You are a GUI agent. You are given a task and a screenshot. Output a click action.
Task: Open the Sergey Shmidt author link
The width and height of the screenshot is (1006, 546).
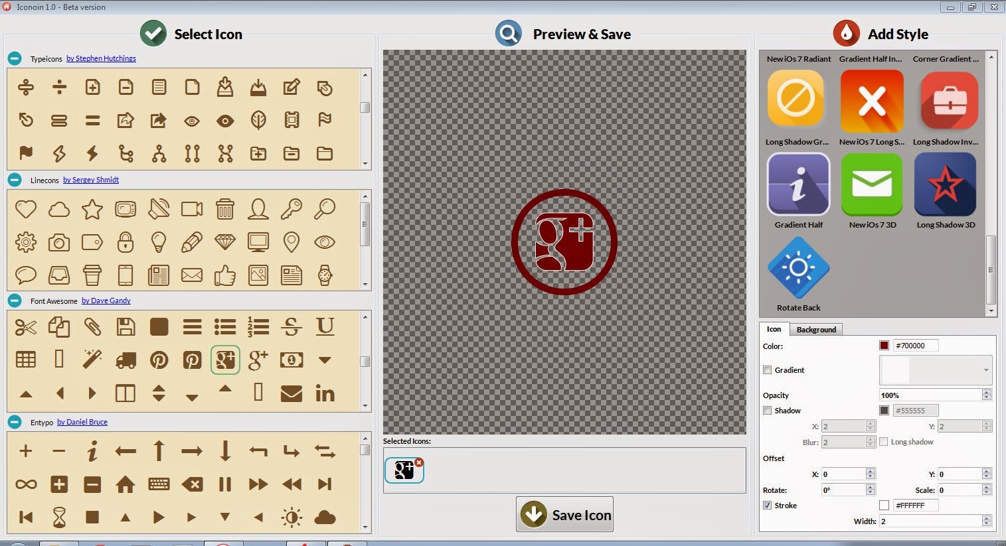(x=91, y=180)
